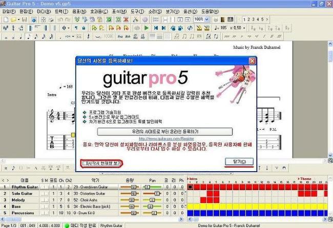Toggle solo for Solo Guitar track
The image size is (333, 228).
(x=43, y=194)
